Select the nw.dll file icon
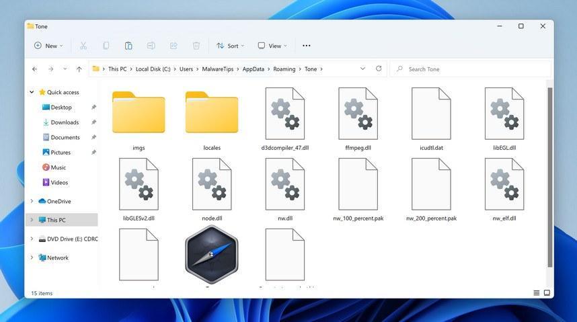577x322 pixels. click(285, 184)
